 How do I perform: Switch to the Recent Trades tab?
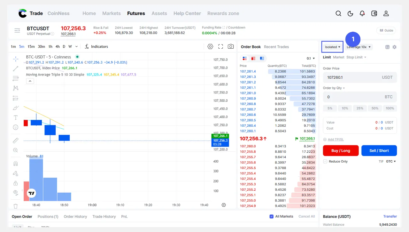(276, 47)
